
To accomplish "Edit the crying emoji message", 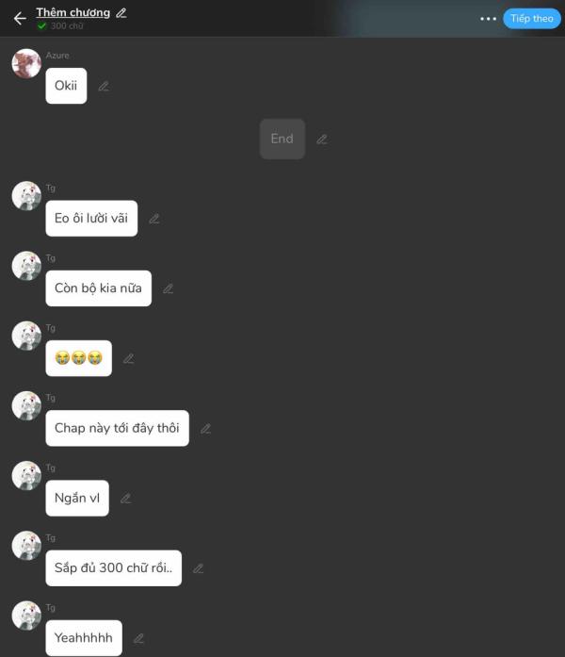I will tap(129, 359).
